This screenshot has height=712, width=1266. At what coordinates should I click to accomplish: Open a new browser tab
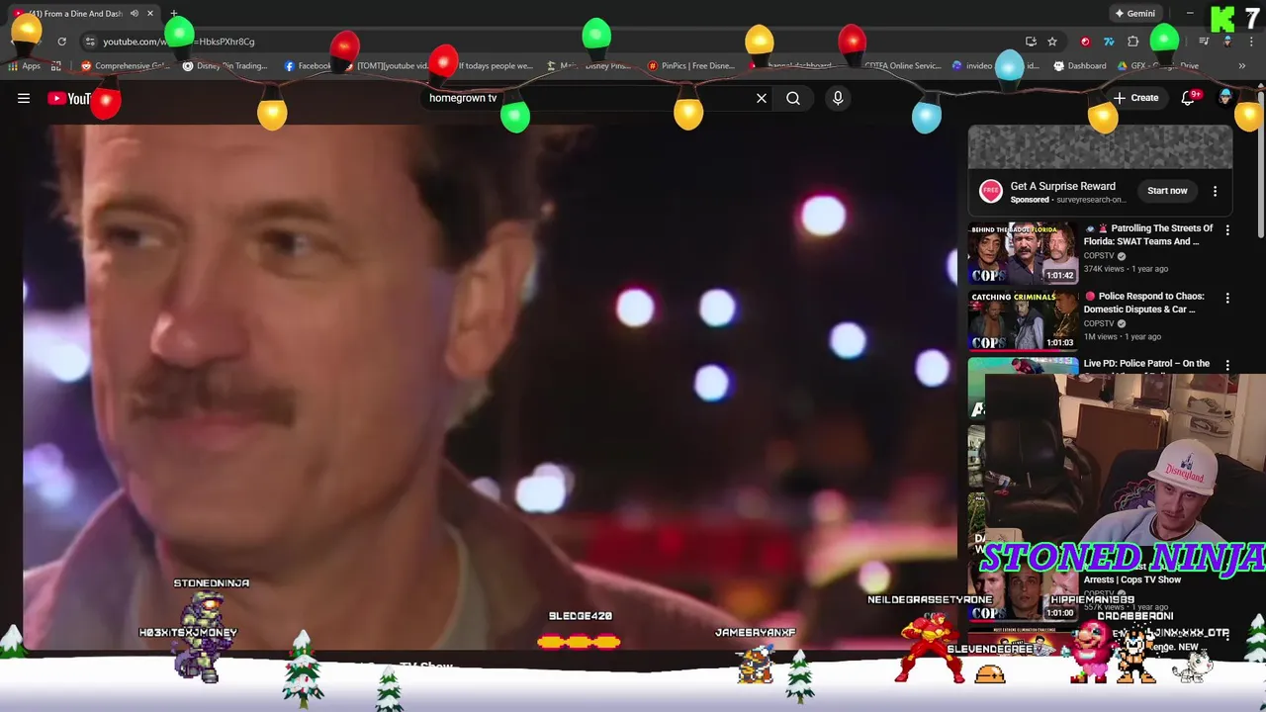(174, 14)
